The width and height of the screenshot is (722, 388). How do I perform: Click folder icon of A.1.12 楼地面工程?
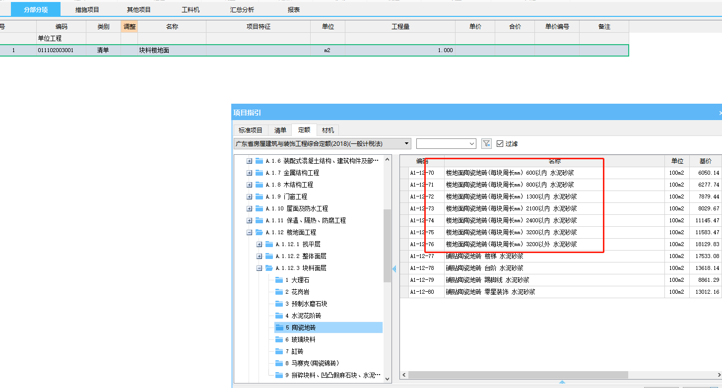click(260, 232)
